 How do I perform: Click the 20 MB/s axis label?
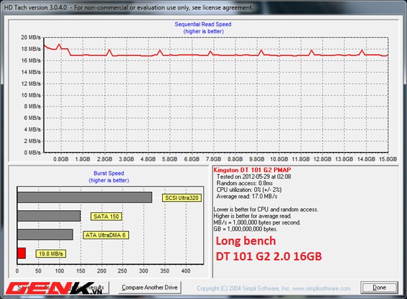point(31,37)
